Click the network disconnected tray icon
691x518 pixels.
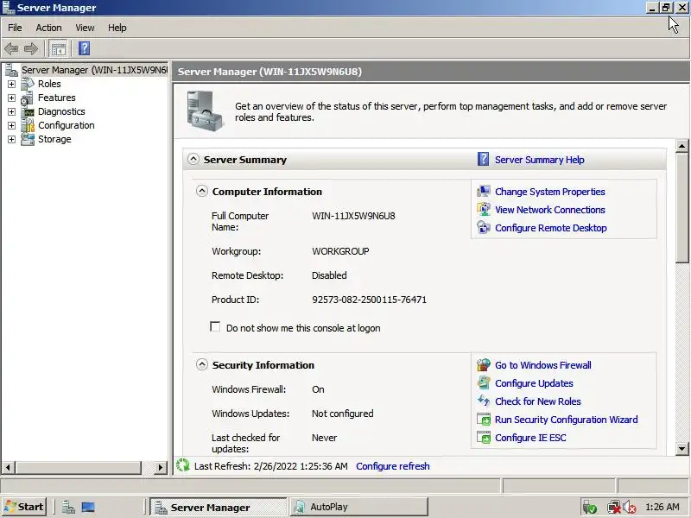click(x=614, y=507)
